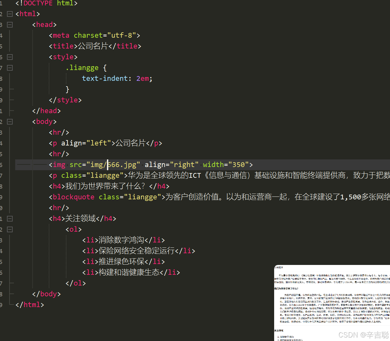Click the closing /head tag

[x=47, y=111]
